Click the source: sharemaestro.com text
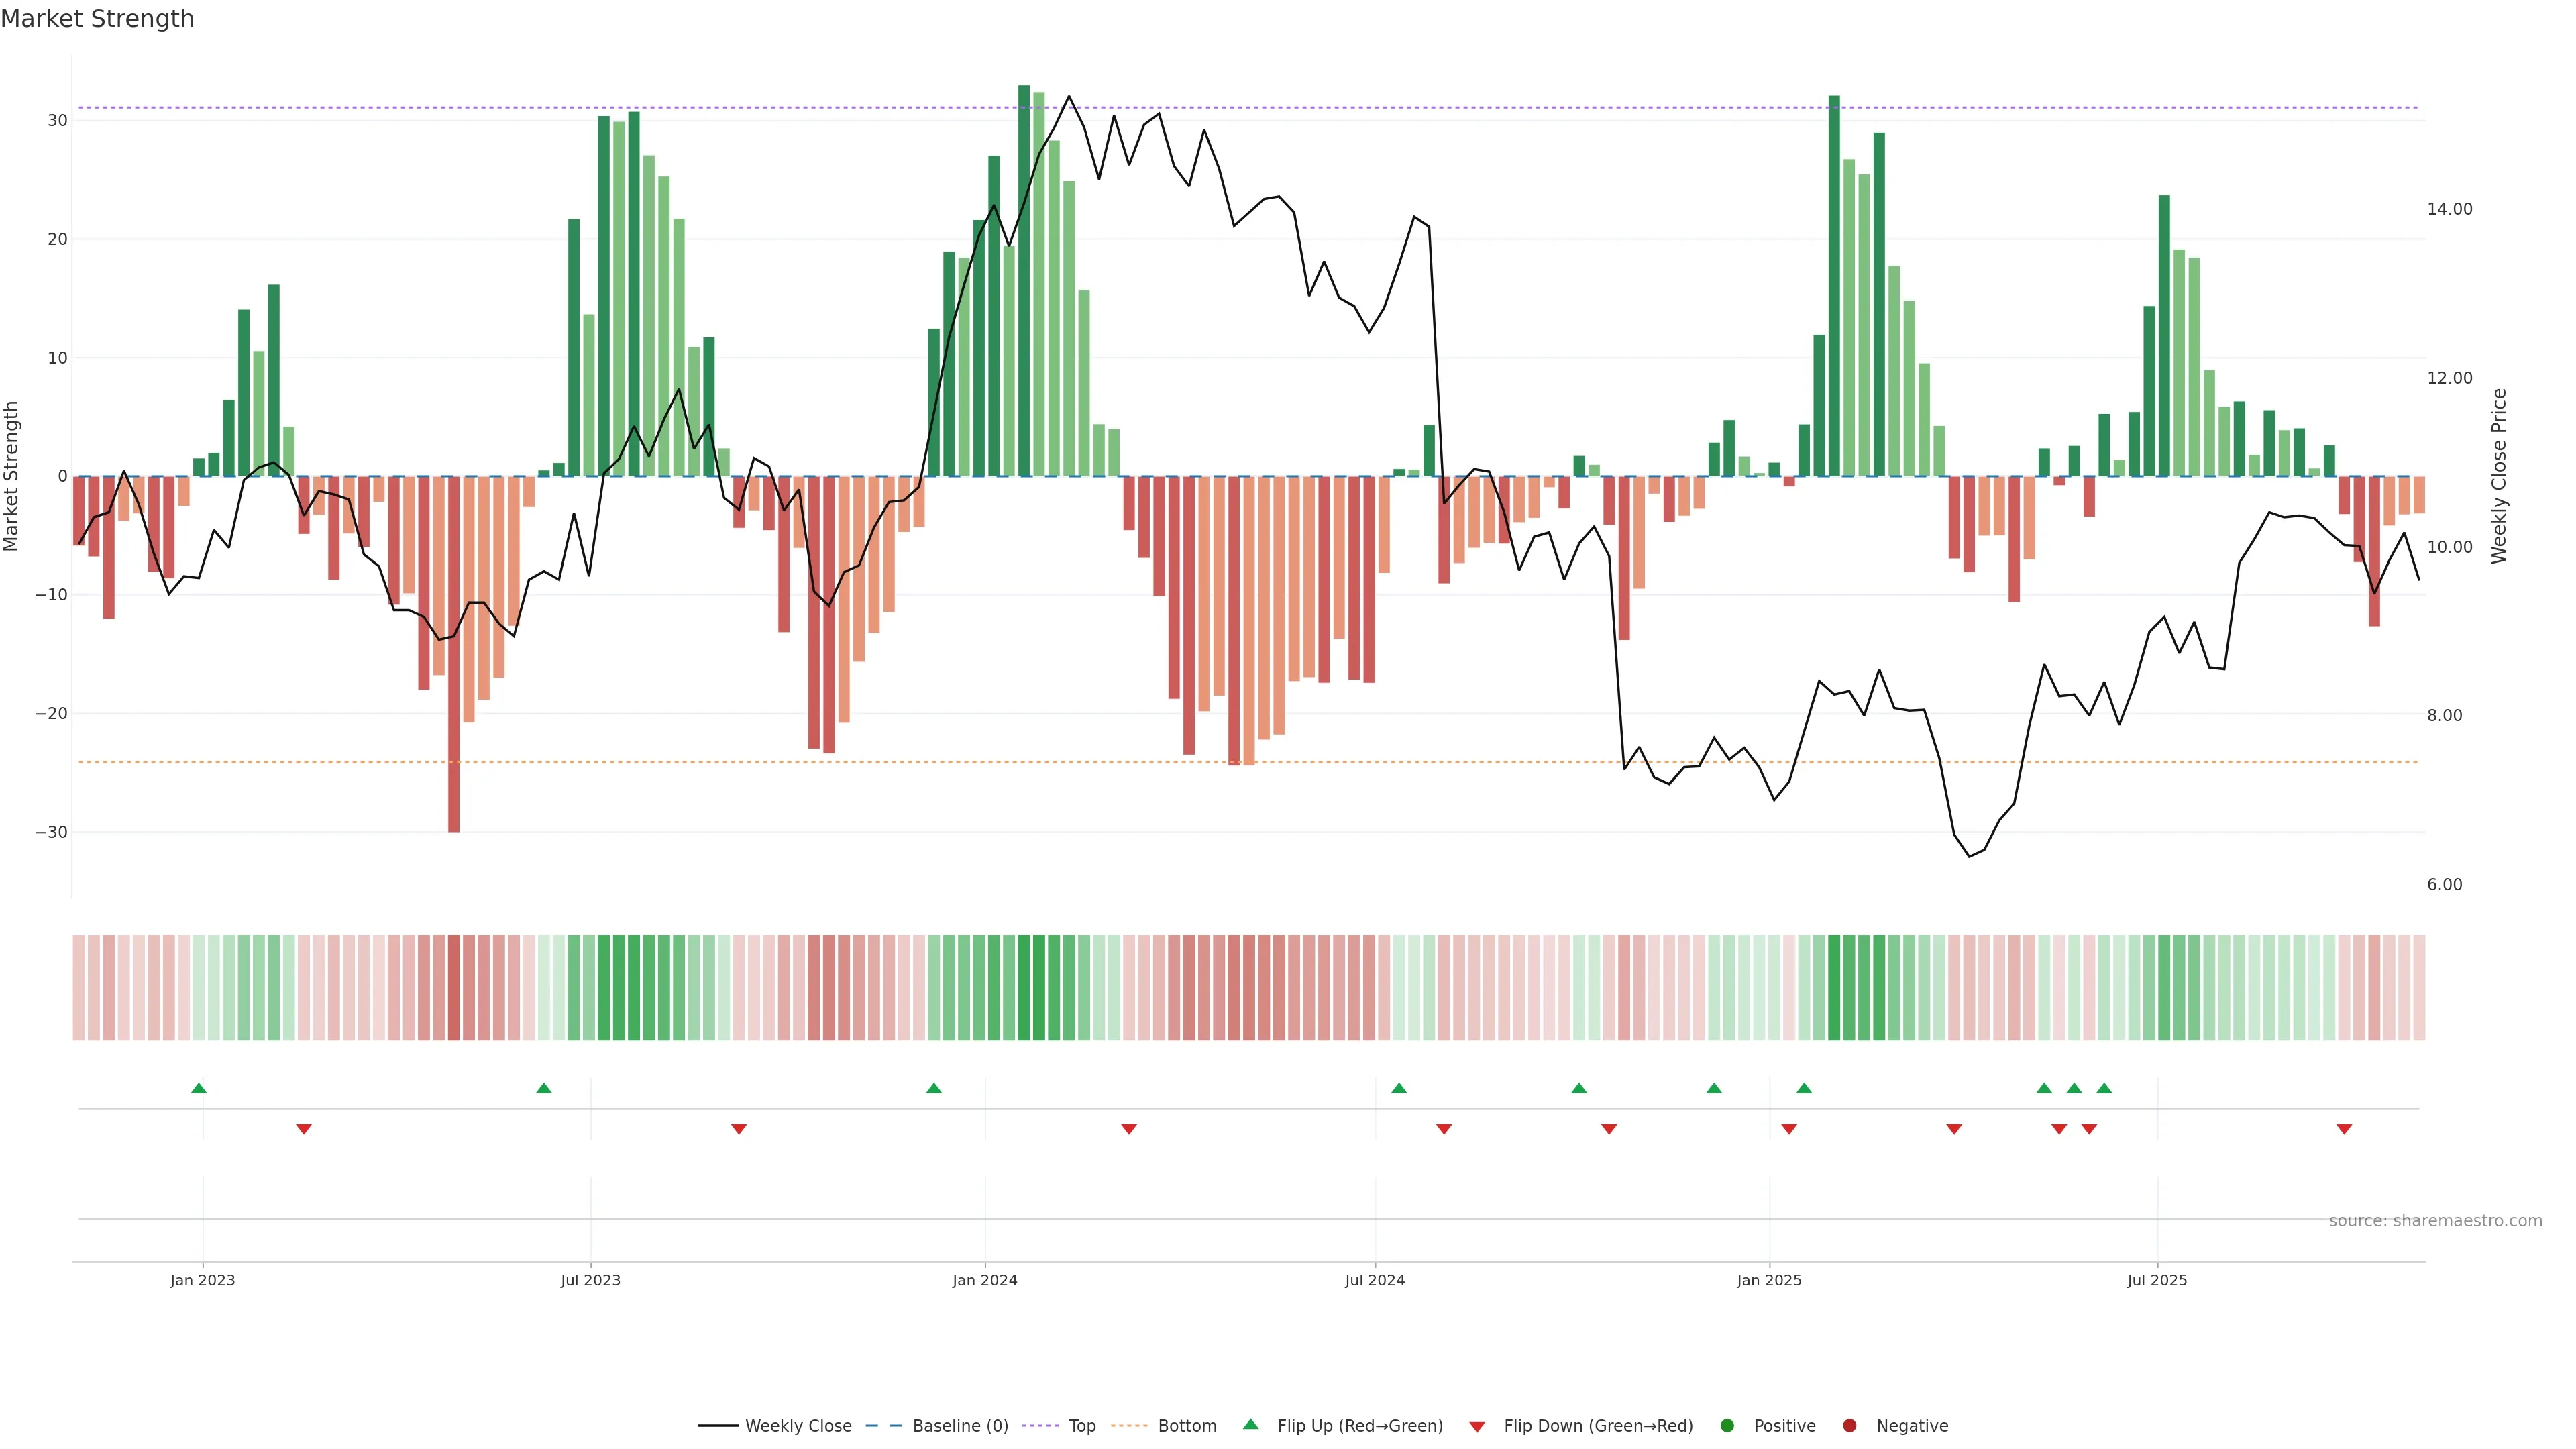2576x1449 pixels. click(2435, 1220)
